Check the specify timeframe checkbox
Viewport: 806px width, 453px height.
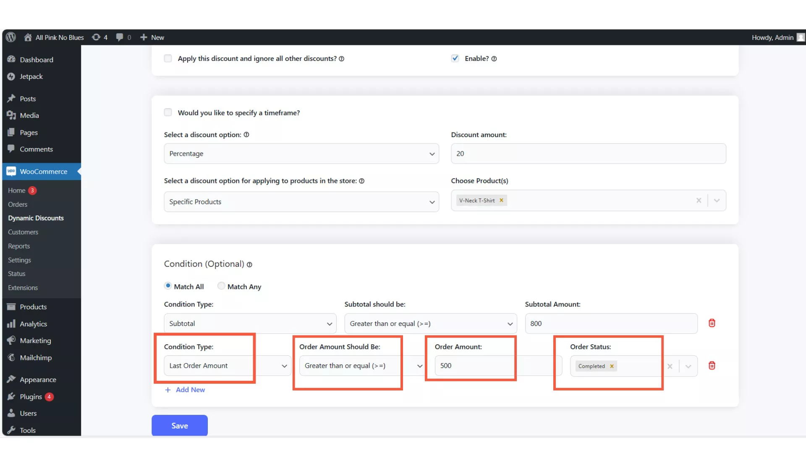pos(168,112)
